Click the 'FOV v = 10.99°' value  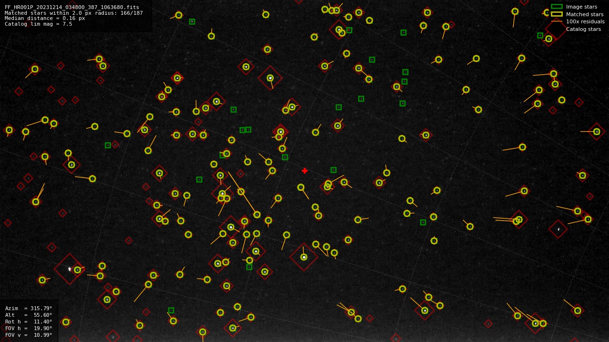(x=29, y=335)
